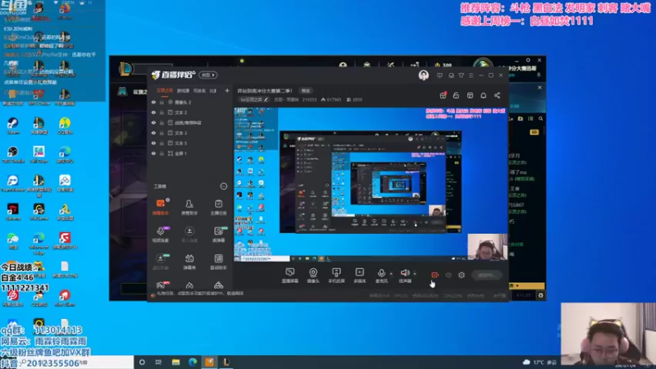Mute the 扬声器 speaker
Screen dimensions: 656x369
(404, 276)
